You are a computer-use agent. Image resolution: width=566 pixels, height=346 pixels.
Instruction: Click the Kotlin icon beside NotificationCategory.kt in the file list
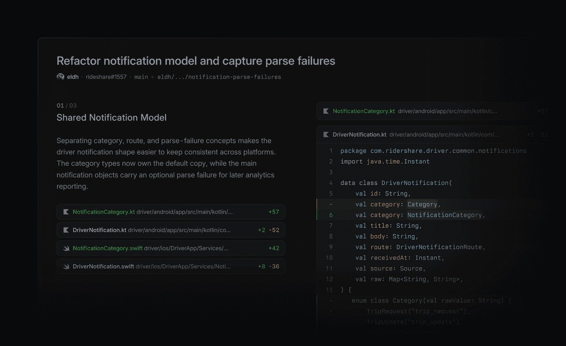tap(66, 212)
